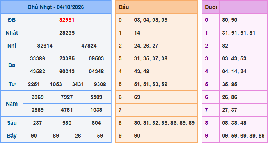This screenshot has width=268, height=143.
Task: Click the 'Đuôi' column header
Action: pos(211,7)
